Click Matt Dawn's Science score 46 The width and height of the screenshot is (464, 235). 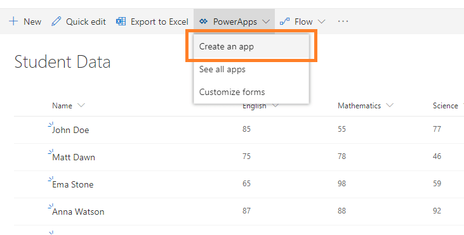pyautogui.click(x=437, y=156)
